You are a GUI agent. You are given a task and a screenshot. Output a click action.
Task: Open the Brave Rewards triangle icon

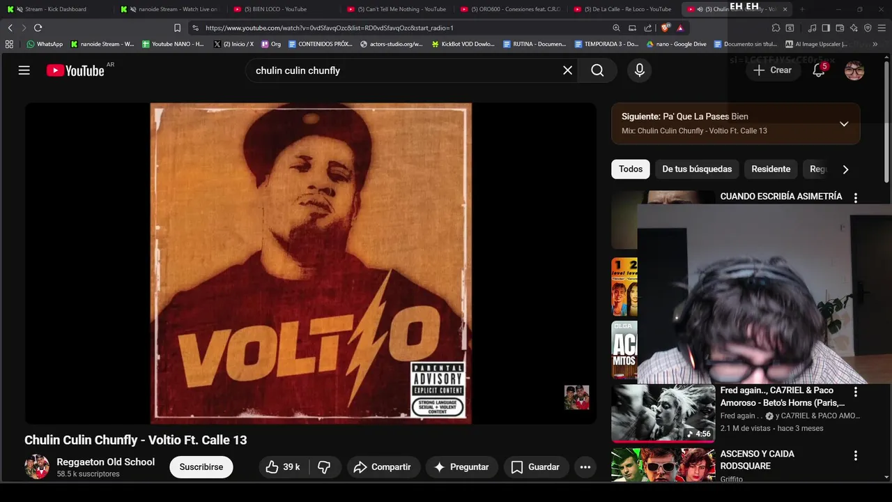coord(680,28)
